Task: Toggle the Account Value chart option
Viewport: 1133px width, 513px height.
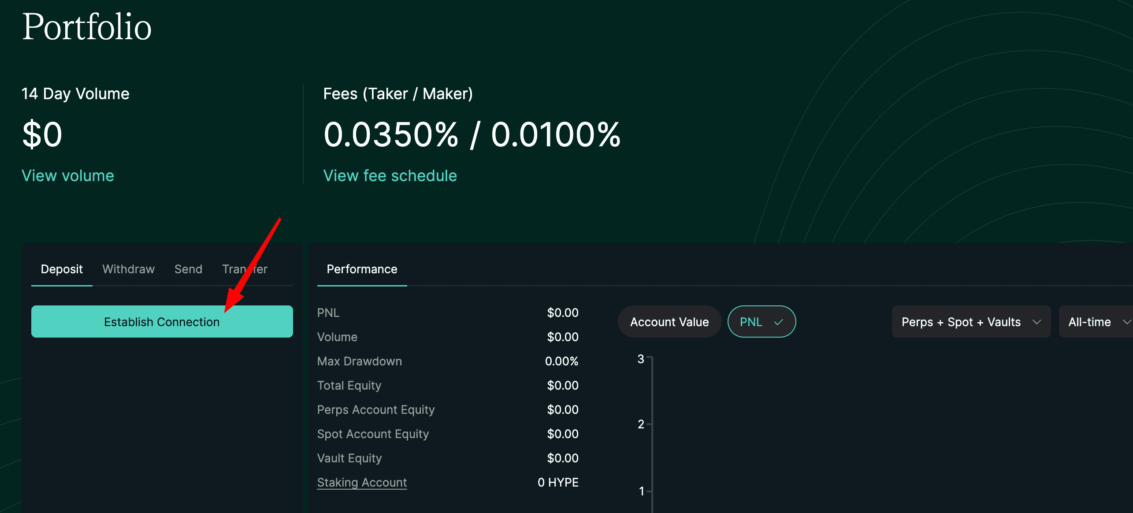Action: 669,322
